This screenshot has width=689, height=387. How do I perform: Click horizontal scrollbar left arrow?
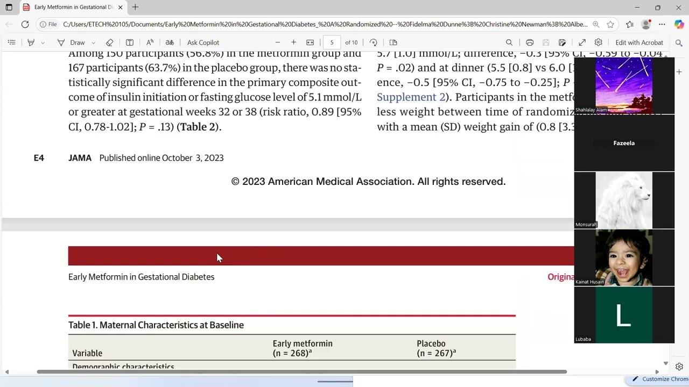(x=7, y=371)
